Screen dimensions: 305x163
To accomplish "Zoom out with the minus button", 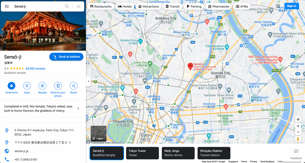I will [298, 132].
